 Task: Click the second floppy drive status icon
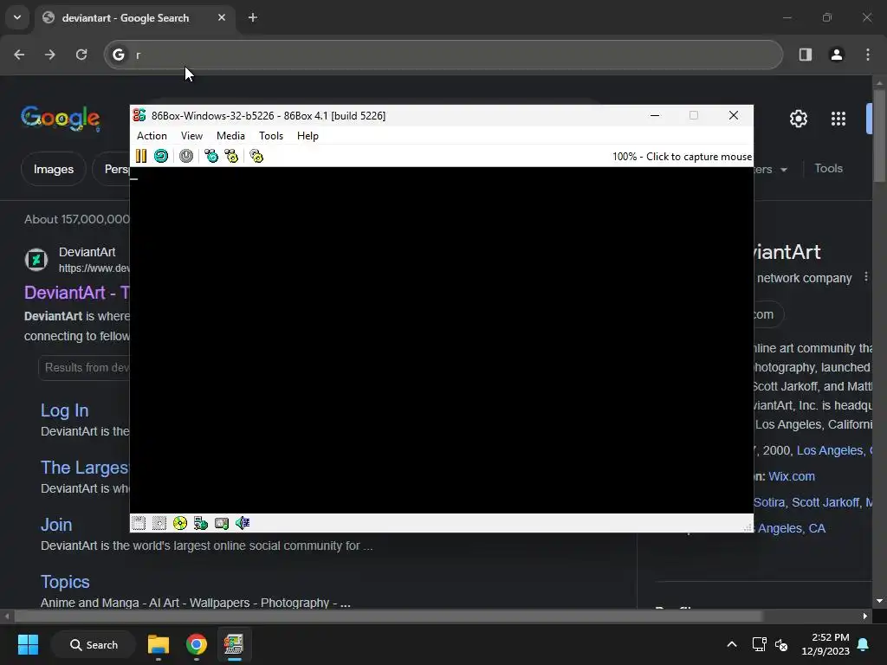(x=159, y=523)
